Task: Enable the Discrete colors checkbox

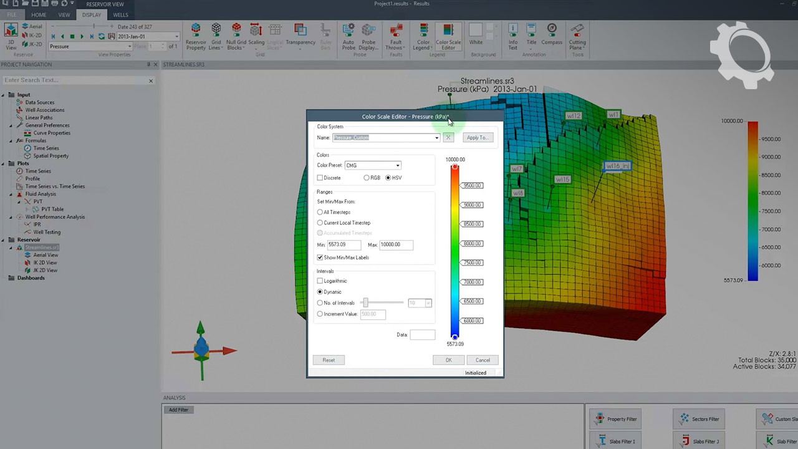Action: [320, 178]
